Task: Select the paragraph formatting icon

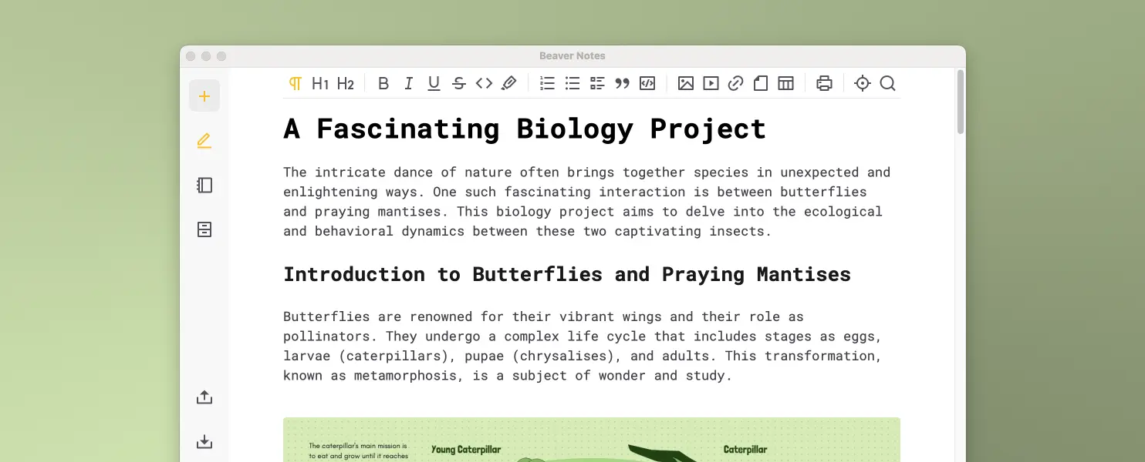Action: click(x=296, y=83)
